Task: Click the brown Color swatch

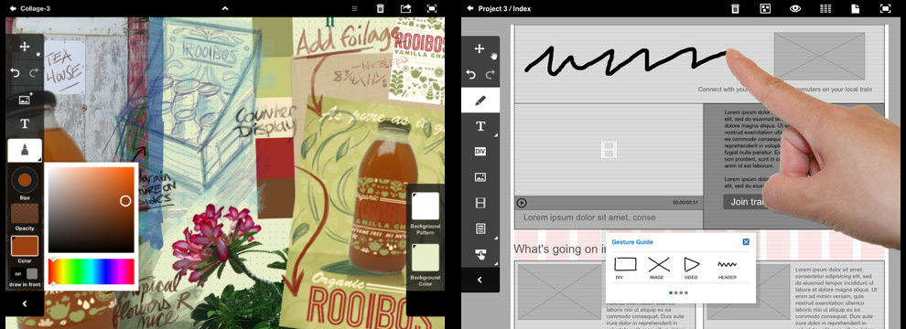Action: point(25,246)
